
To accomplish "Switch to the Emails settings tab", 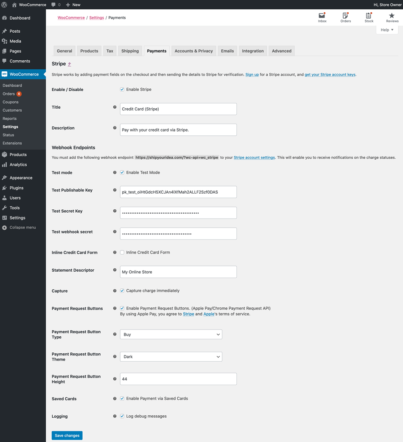I will click(227, 51).
